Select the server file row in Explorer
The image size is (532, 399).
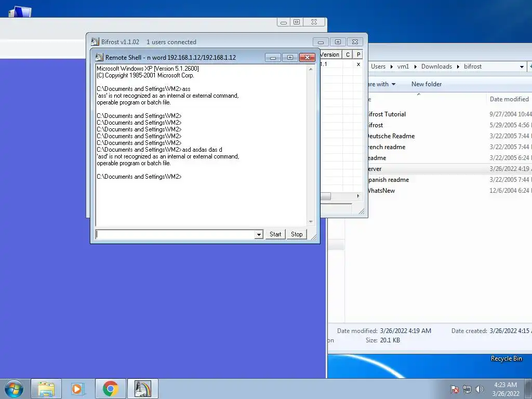coord(450,169)
